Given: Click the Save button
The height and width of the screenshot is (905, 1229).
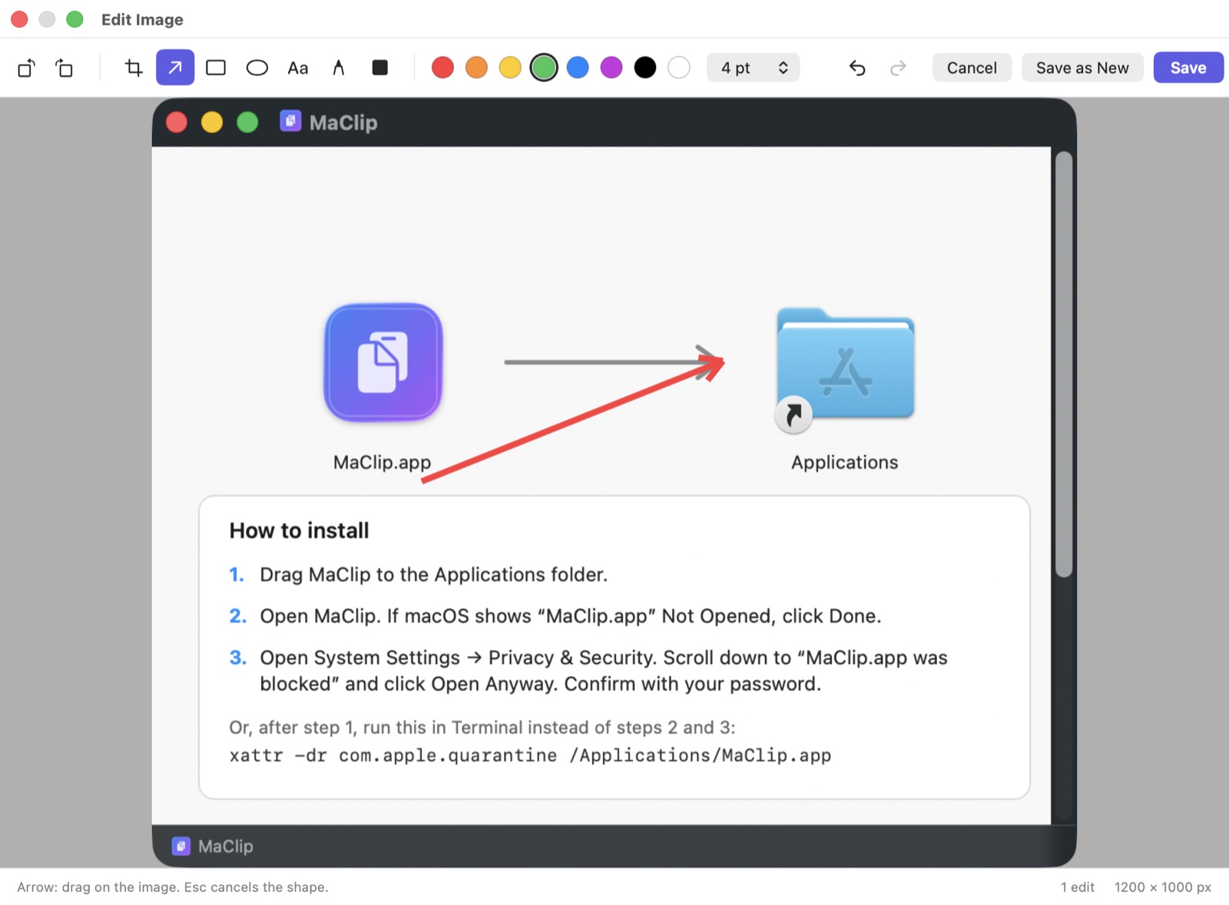Looking at the screenshot, I should pos(1188,68).
